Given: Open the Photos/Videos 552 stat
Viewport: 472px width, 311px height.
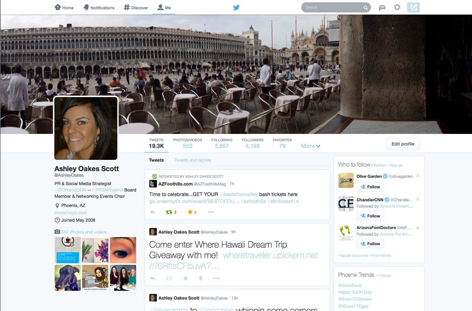Looking at the screenshot, I should coord(187,143).
